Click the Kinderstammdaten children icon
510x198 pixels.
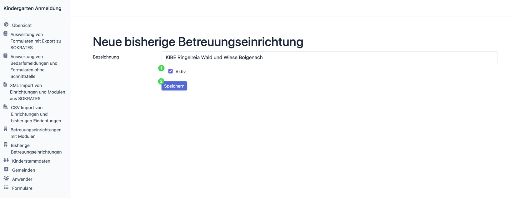(x=6, y=160)
